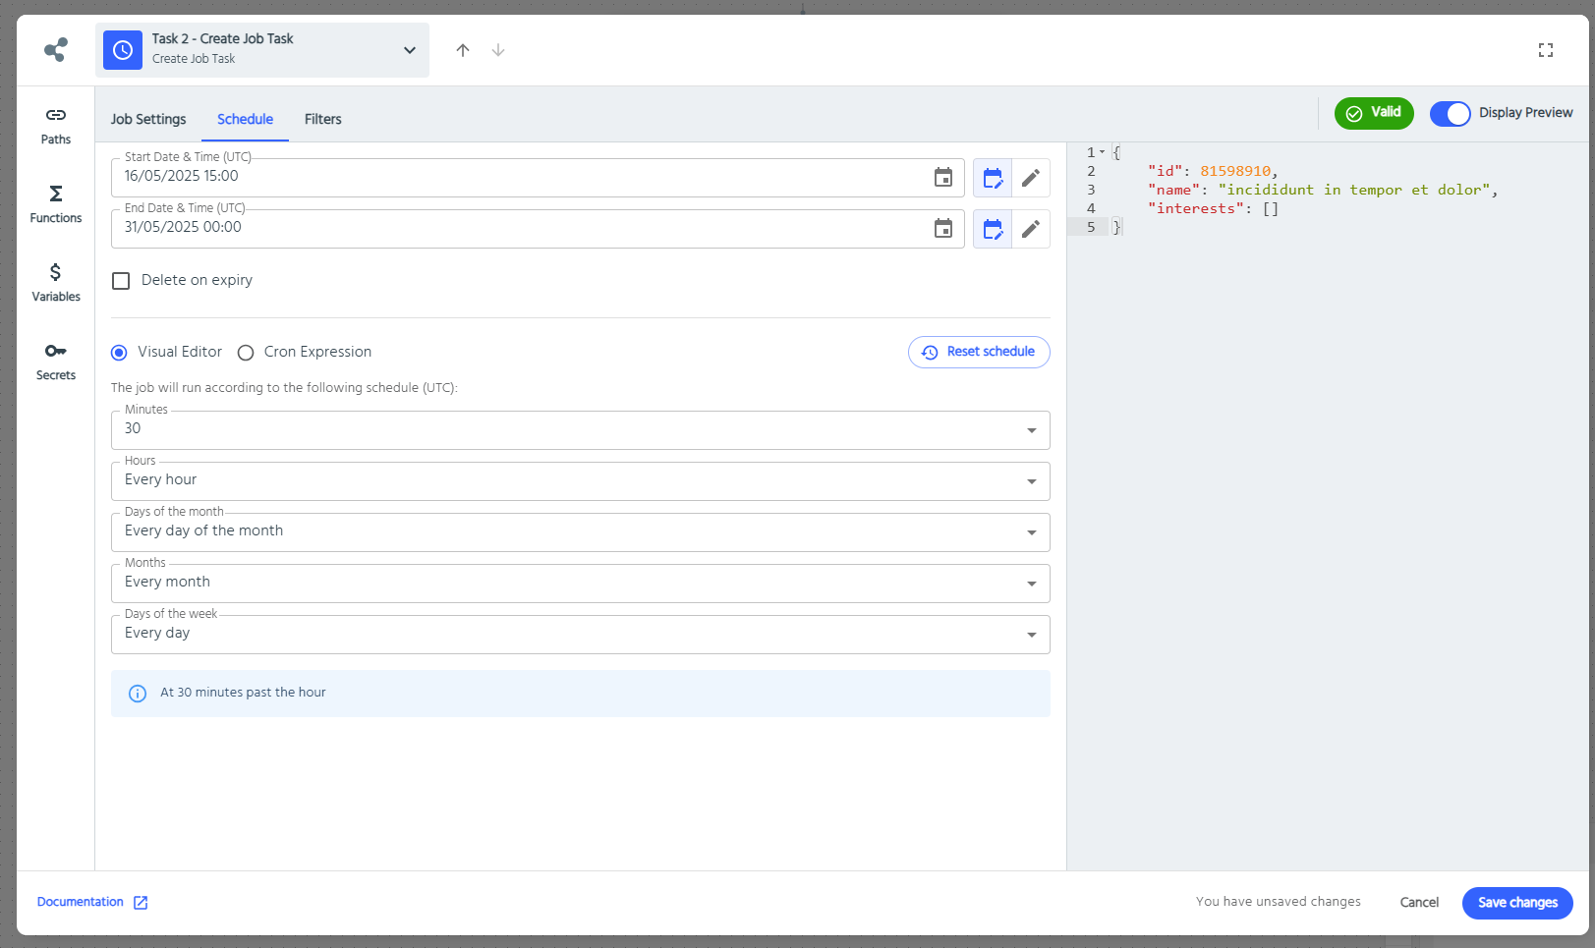Open the Days of the week dropdown
Viewport: 1595px width, 948px height.
pyautogui.click(x=581, y=635)
